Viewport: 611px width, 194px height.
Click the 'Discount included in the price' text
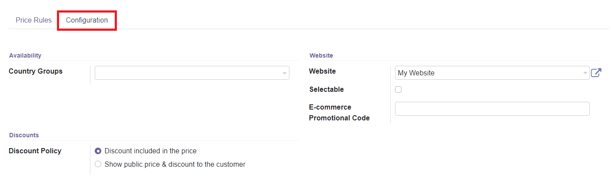coord(150,151)
